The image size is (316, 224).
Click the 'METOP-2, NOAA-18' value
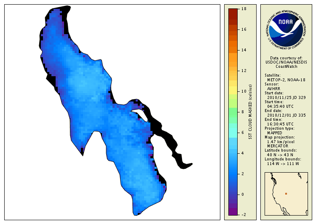(286, 80)
